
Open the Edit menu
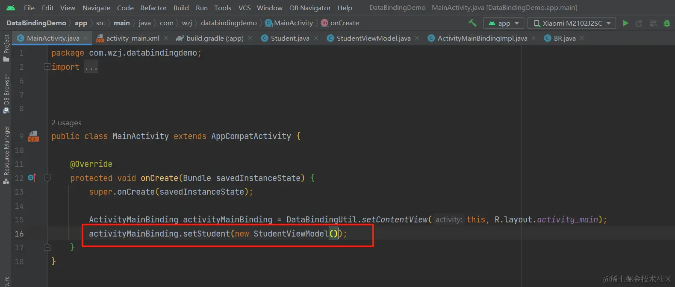tap(47, 8)
